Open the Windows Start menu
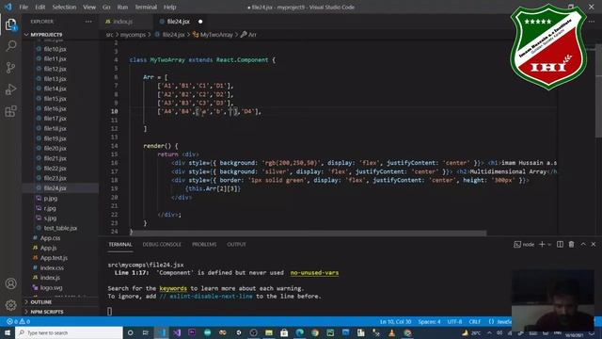Image resolution: width=602 pixels, height=339 pixels. coord(8,332)
